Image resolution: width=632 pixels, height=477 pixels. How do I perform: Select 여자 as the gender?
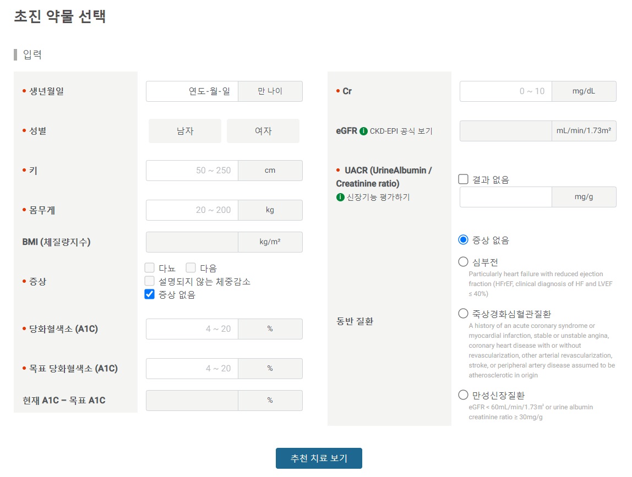pos(263,131)
